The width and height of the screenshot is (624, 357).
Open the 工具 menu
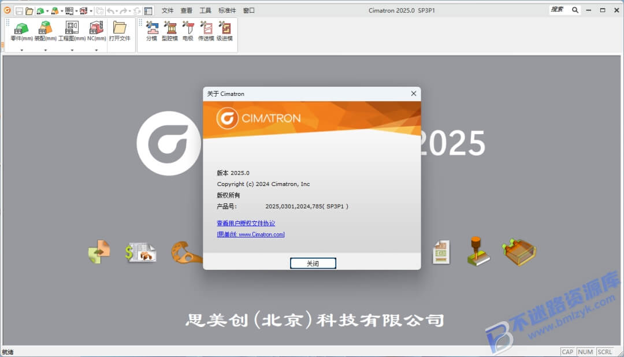tap(205, 11)
